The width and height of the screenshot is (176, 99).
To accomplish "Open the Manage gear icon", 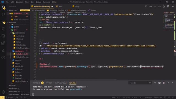I will (x=3, y=92).
